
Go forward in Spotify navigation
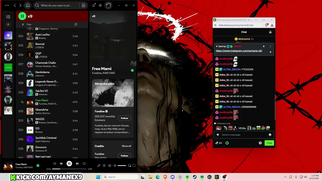click(20, 5)
